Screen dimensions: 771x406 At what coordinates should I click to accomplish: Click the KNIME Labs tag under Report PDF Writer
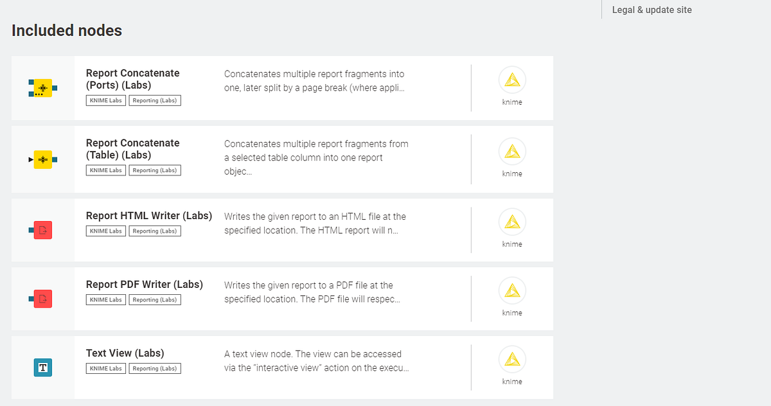105,299
